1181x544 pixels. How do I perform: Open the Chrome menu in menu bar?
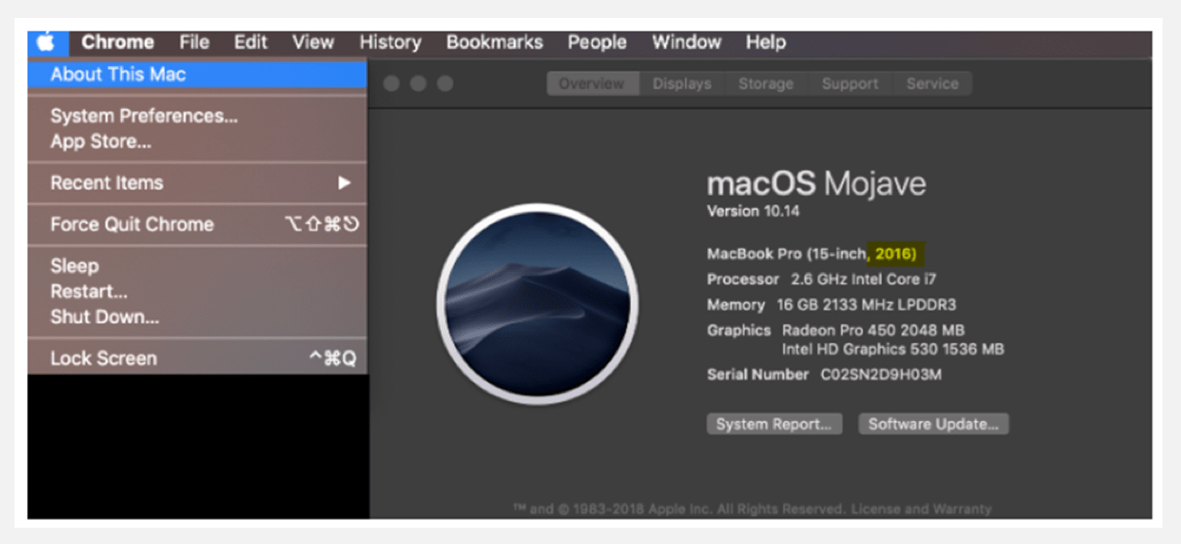[x=118, y=42]
